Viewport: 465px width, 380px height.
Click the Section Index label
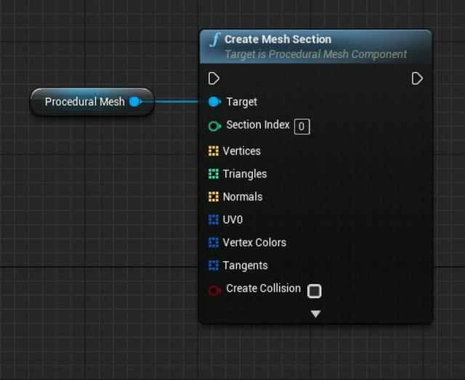(258, 125)
